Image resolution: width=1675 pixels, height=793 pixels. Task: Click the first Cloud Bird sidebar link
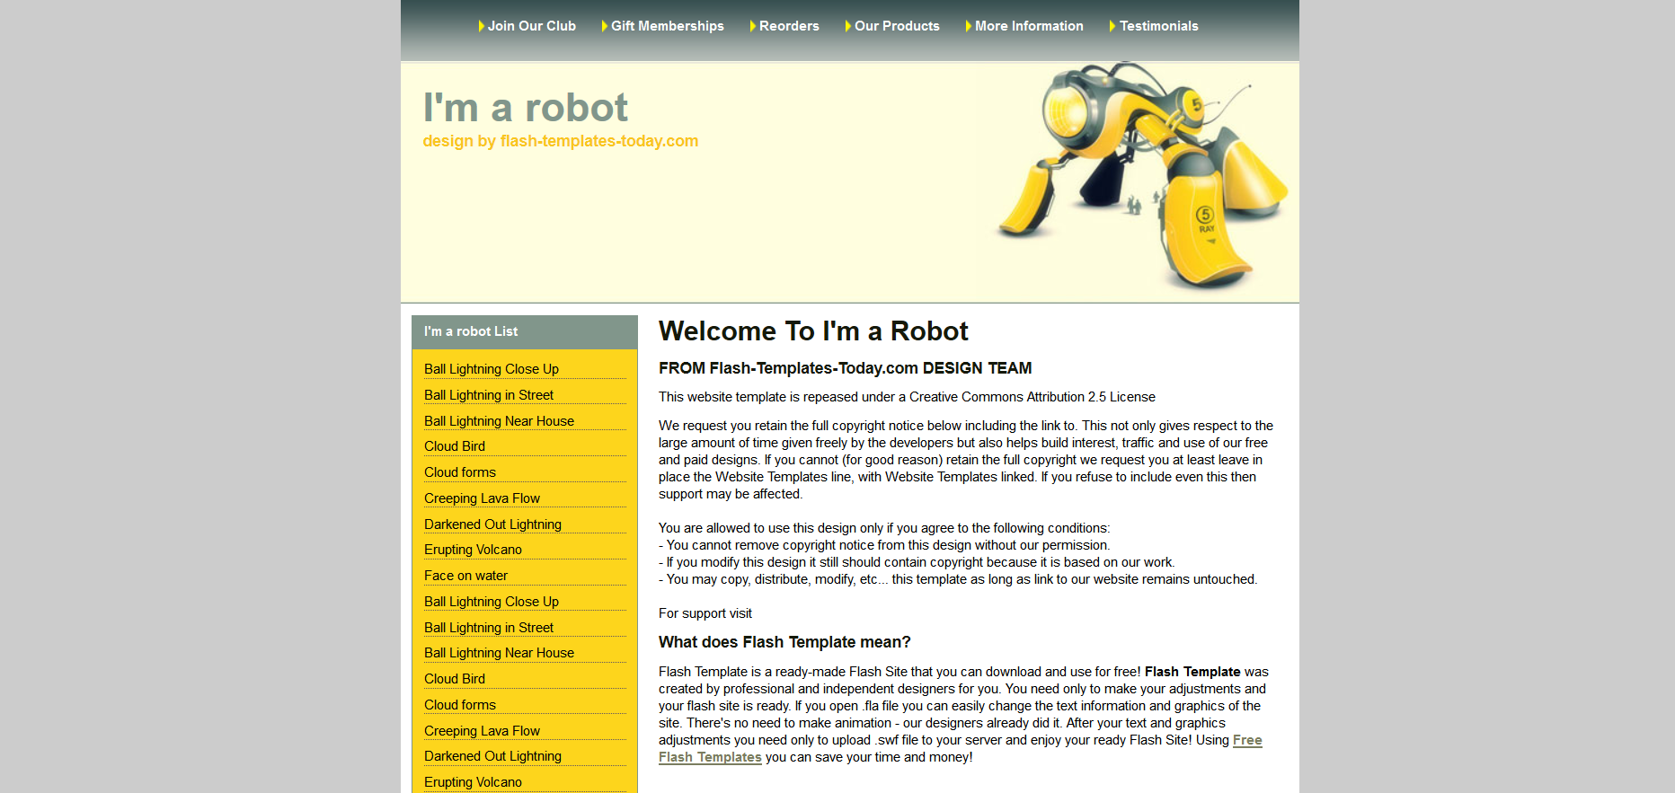(454, 446)
